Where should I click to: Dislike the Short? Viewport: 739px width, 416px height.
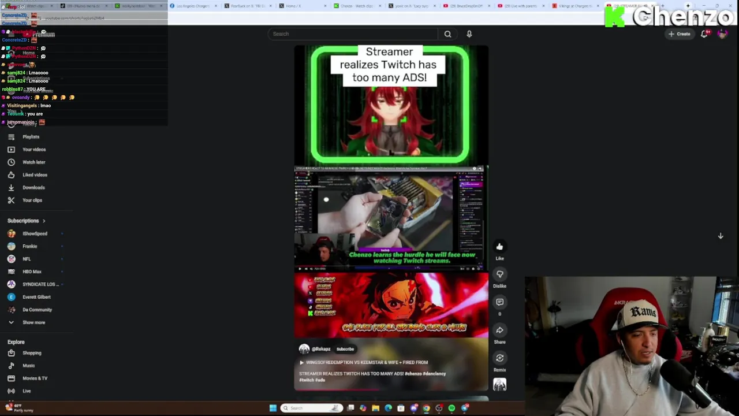click(499, 274)
